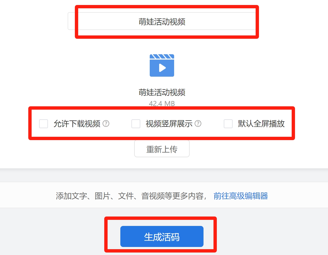Click the blue 生成活码 button
The image size is (328, 255).
coord(162,236)
